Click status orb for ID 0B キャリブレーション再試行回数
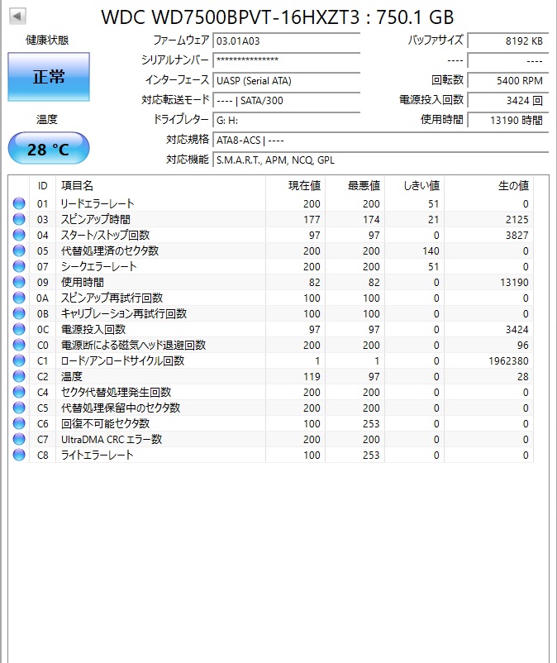 coord(19,313)
